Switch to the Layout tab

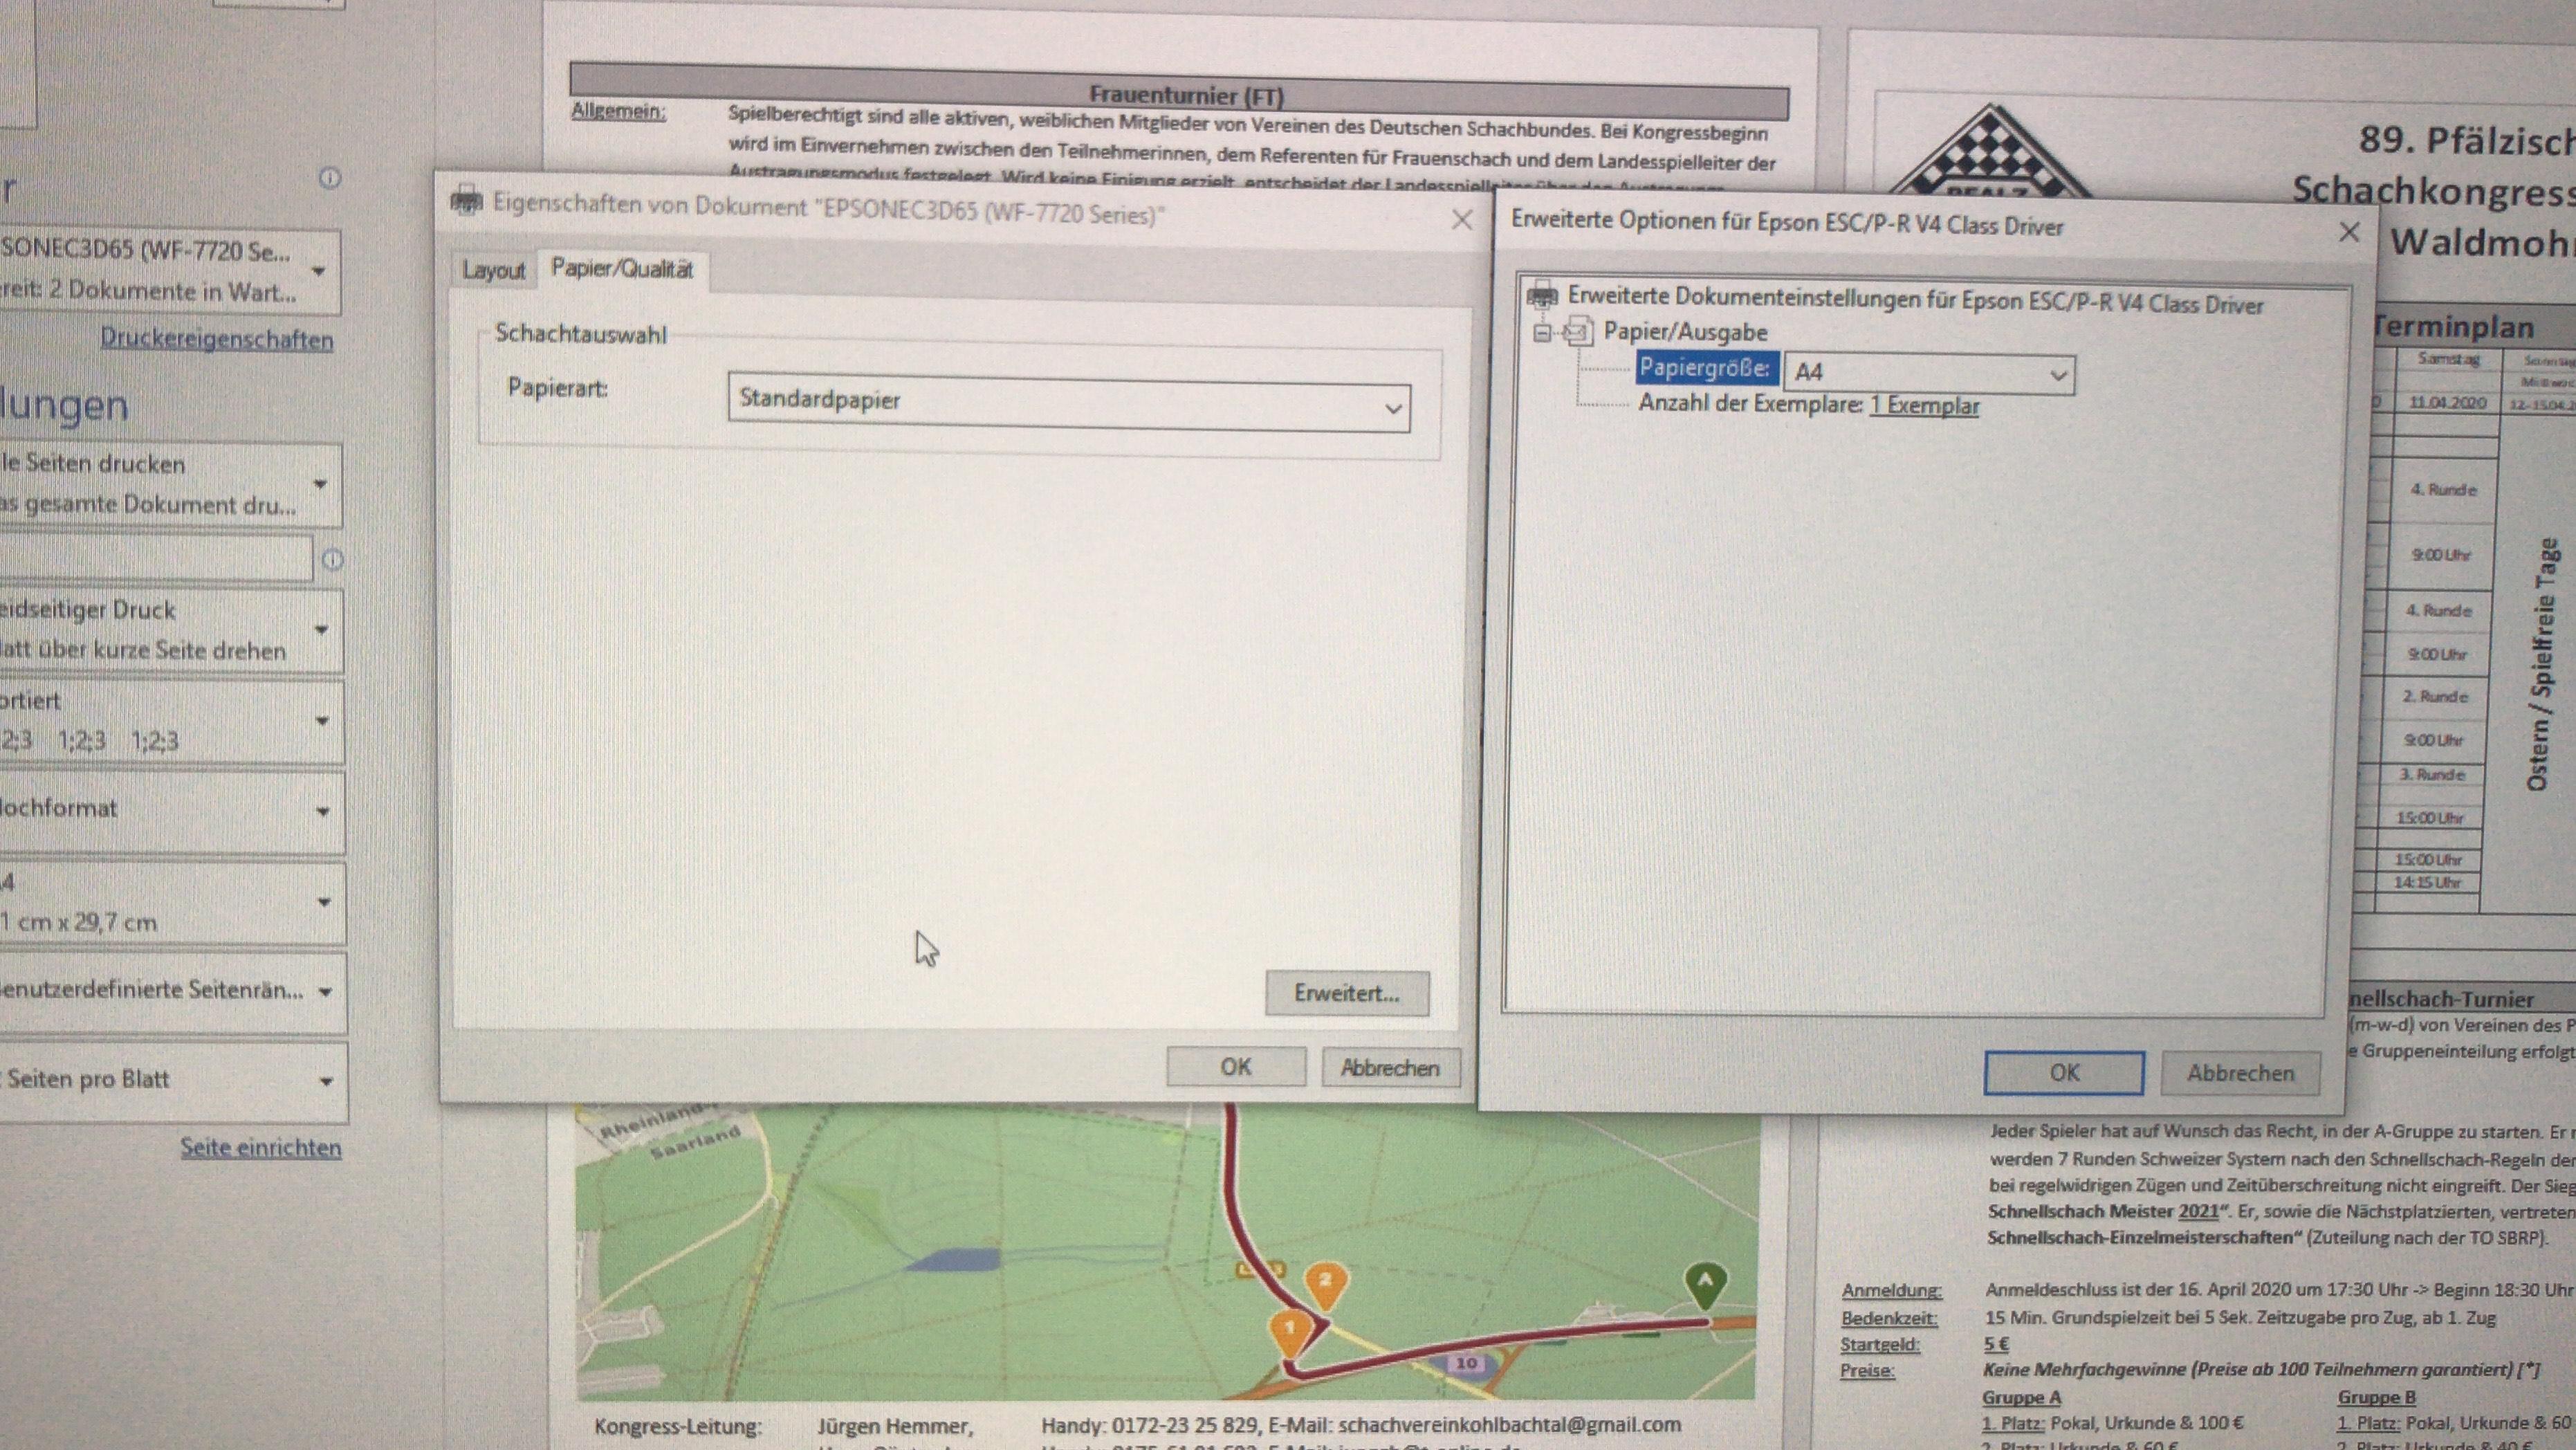click(x=493, y=270)
